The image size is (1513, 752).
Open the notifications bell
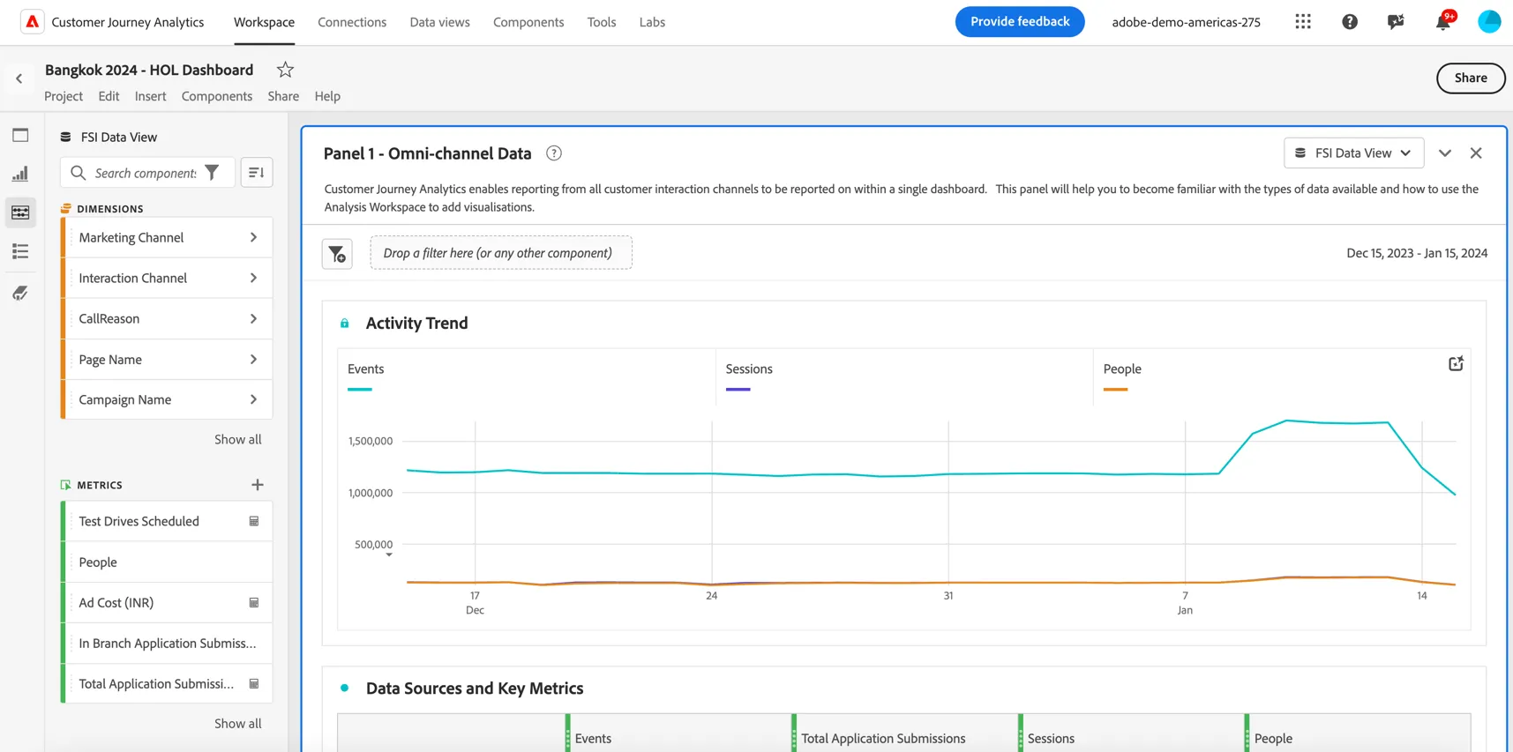pos(1443,22)
